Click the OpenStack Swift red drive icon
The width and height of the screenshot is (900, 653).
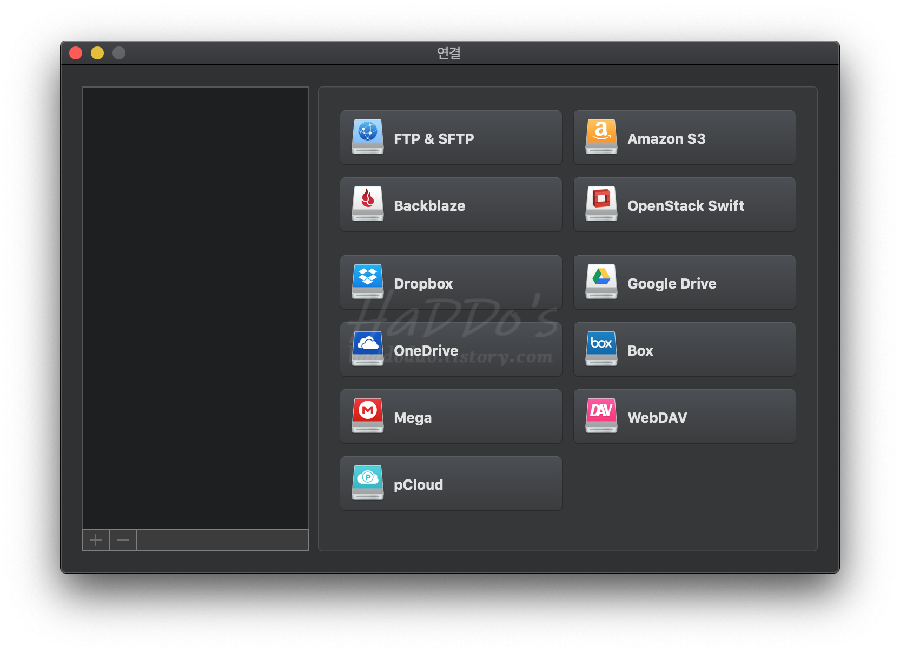(x=601, y=204)
